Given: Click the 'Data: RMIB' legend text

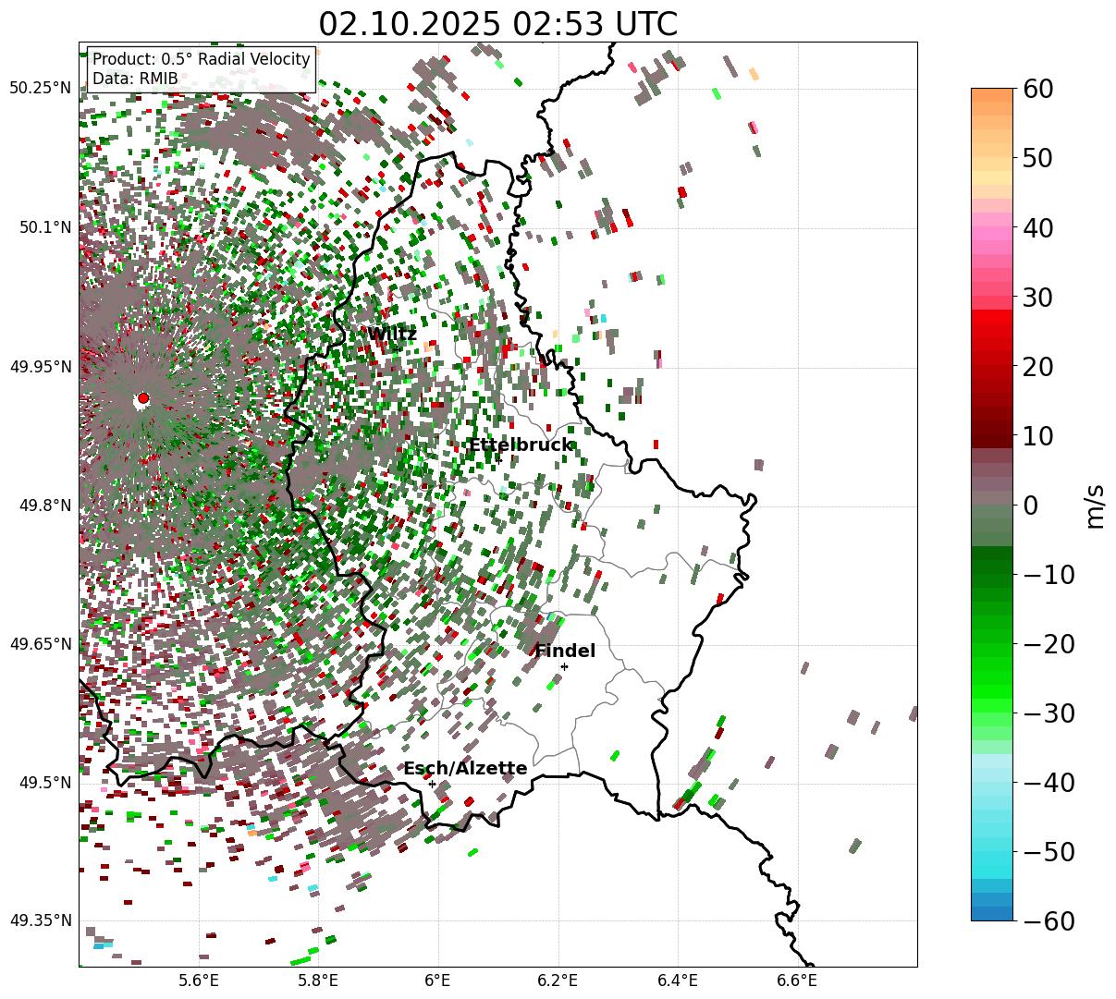Looking at the screenshot, I should click(135, 79).
